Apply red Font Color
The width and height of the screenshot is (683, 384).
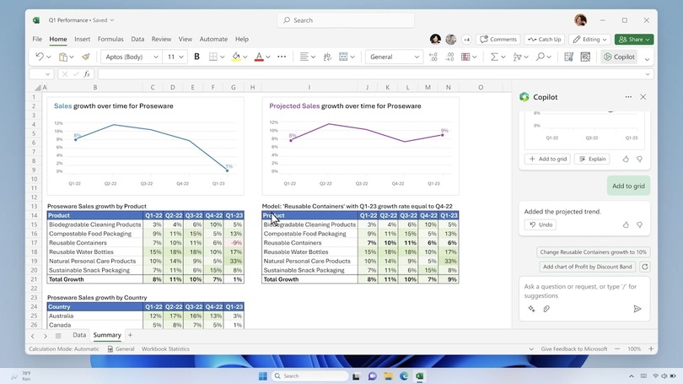coord(259,57)
